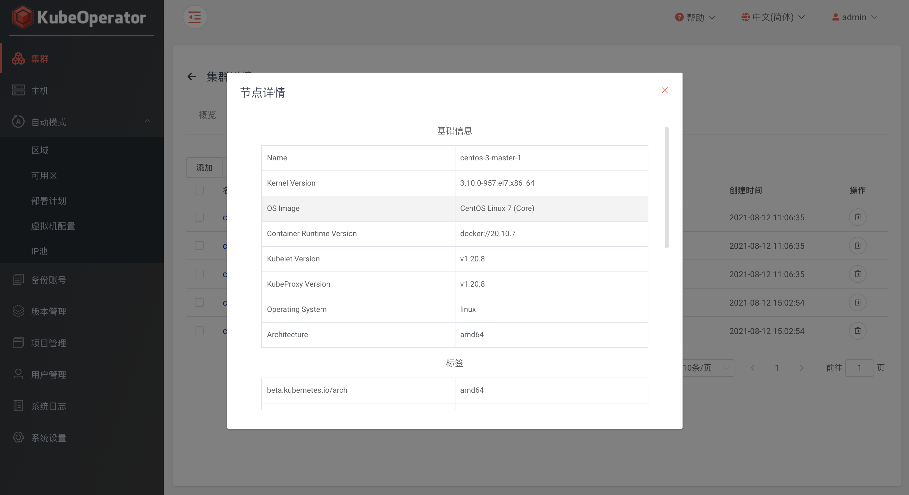Open the 中文(简体) language dropdown

(x=773, y=17)
